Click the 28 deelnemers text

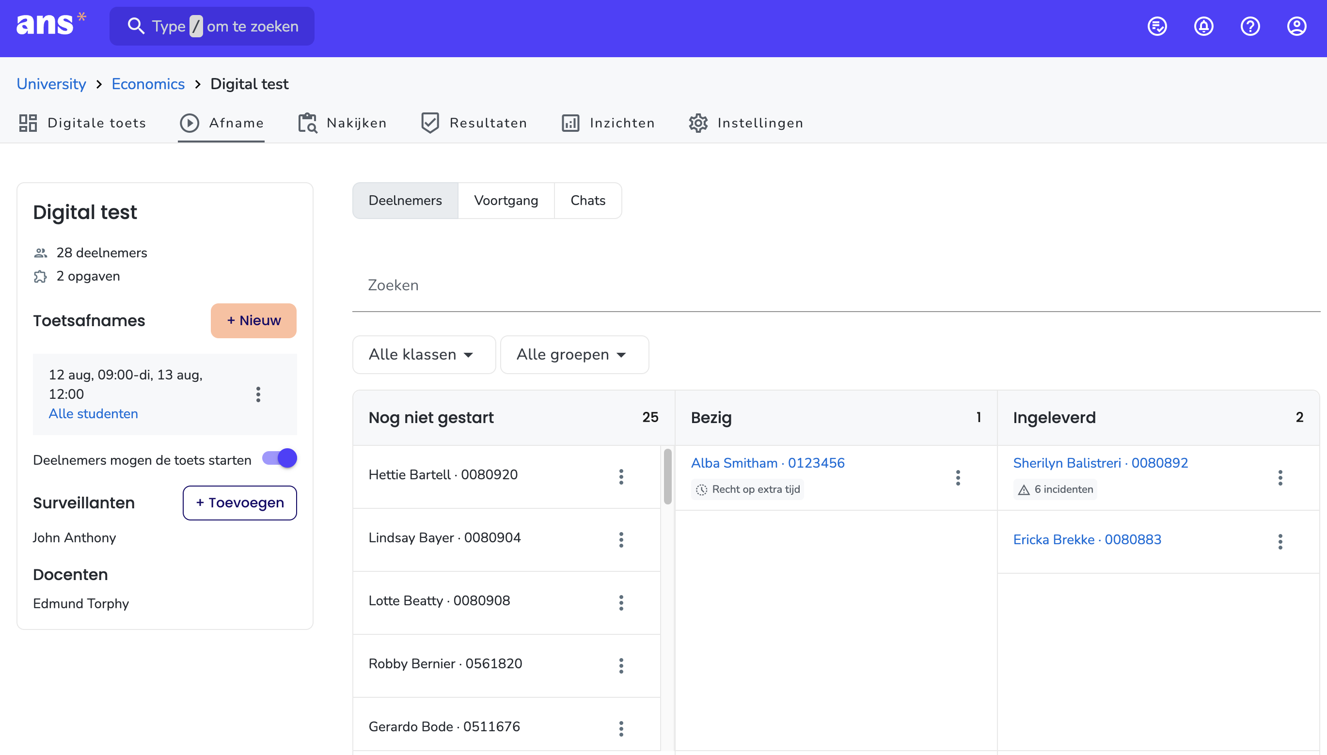(x=102, y=253)
